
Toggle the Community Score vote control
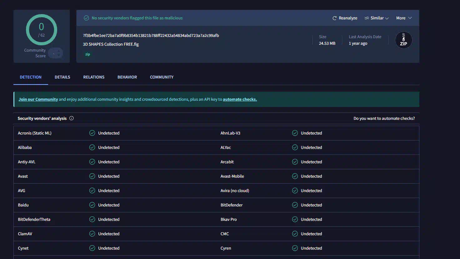[x=56, y=53]
